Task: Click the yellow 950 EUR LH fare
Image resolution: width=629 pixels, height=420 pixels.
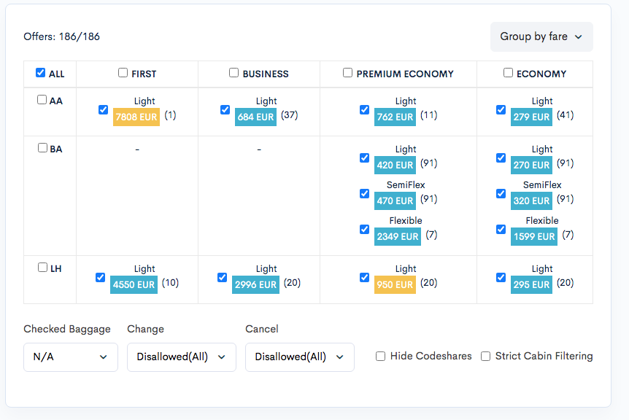Action: coord(395,284)
